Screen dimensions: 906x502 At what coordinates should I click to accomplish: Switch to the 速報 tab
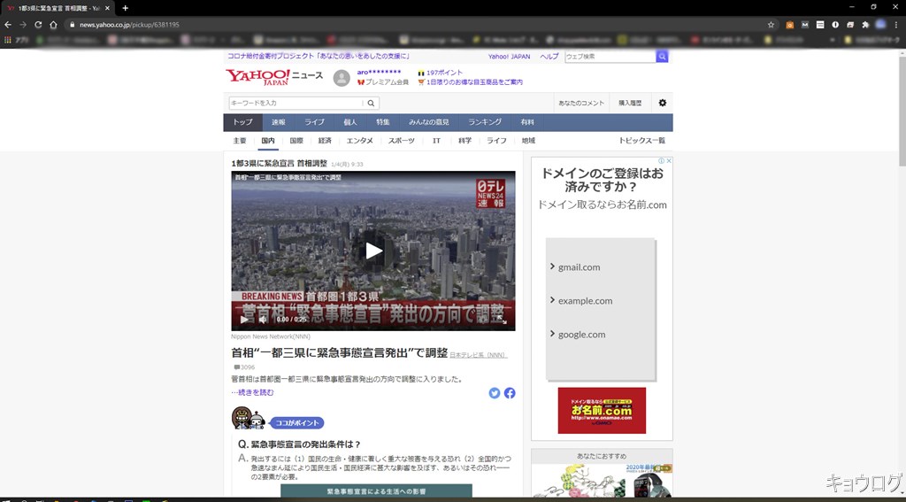(x=279, y=122)
